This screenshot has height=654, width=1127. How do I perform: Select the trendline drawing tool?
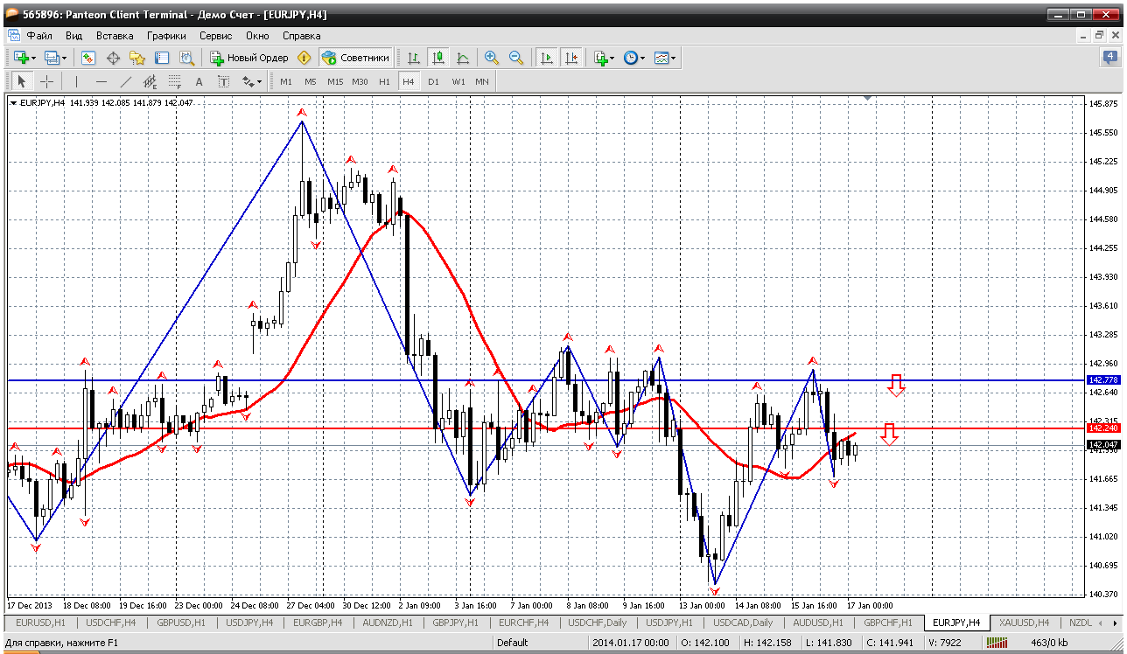pos(125,81)
